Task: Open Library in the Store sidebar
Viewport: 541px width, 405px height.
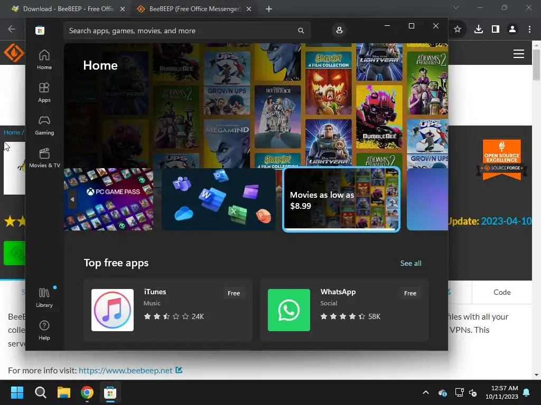Action: click(44, 298)
